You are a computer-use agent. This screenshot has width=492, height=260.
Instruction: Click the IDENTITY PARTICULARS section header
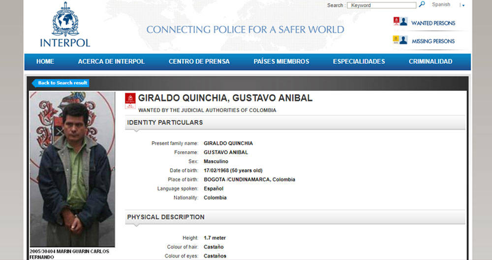295,123
